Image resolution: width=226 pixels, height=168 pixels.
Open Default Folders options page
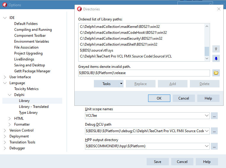(26, 24)
